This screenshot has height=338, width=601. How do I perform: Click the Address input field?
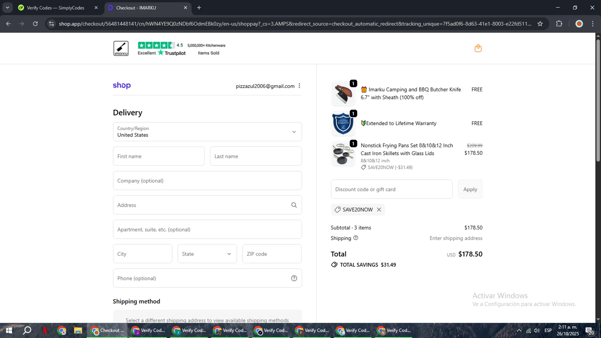coord(207,205)
